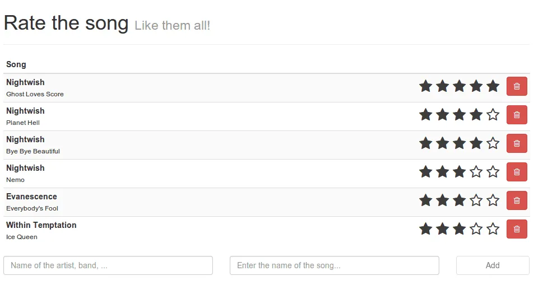Give Nemo a fourth star

pyautogui.click(x=476, y=172)
